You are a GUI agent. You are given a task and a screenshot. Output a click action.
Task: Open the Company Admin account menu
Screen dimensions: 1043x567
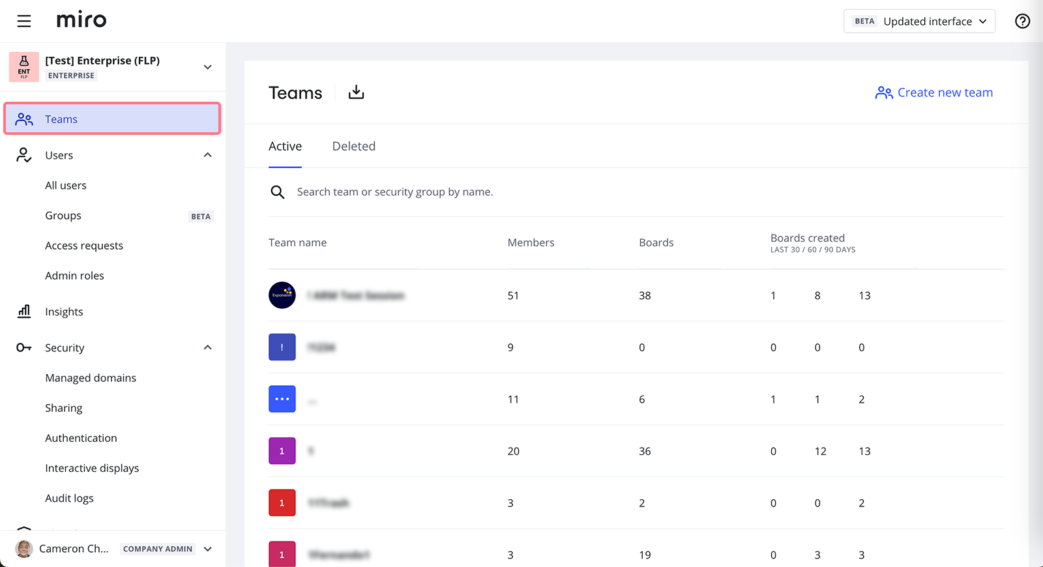point(207,549)
